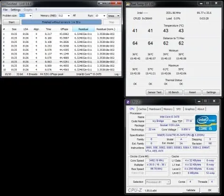Open the Processor #1 selection dropdown

(158, 182)
